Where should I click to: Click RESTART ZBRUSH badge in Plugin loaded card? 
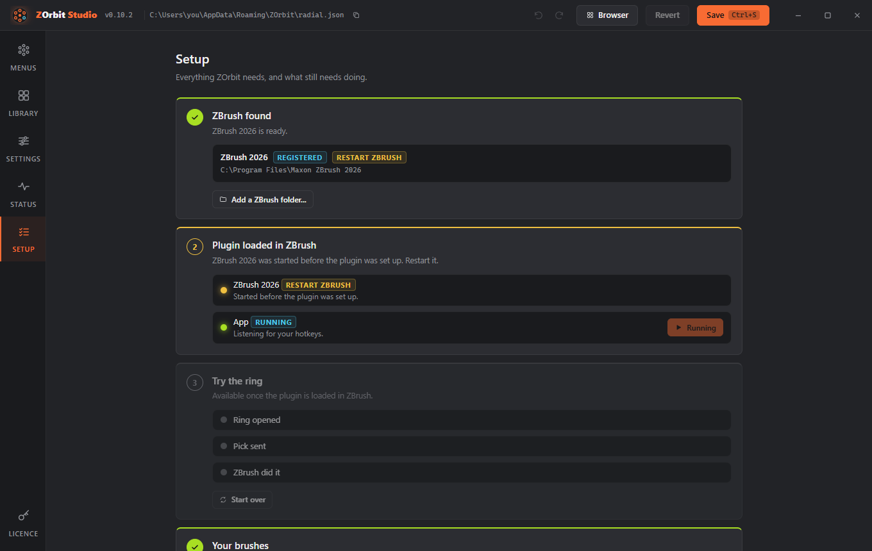(x=319, y=285)
